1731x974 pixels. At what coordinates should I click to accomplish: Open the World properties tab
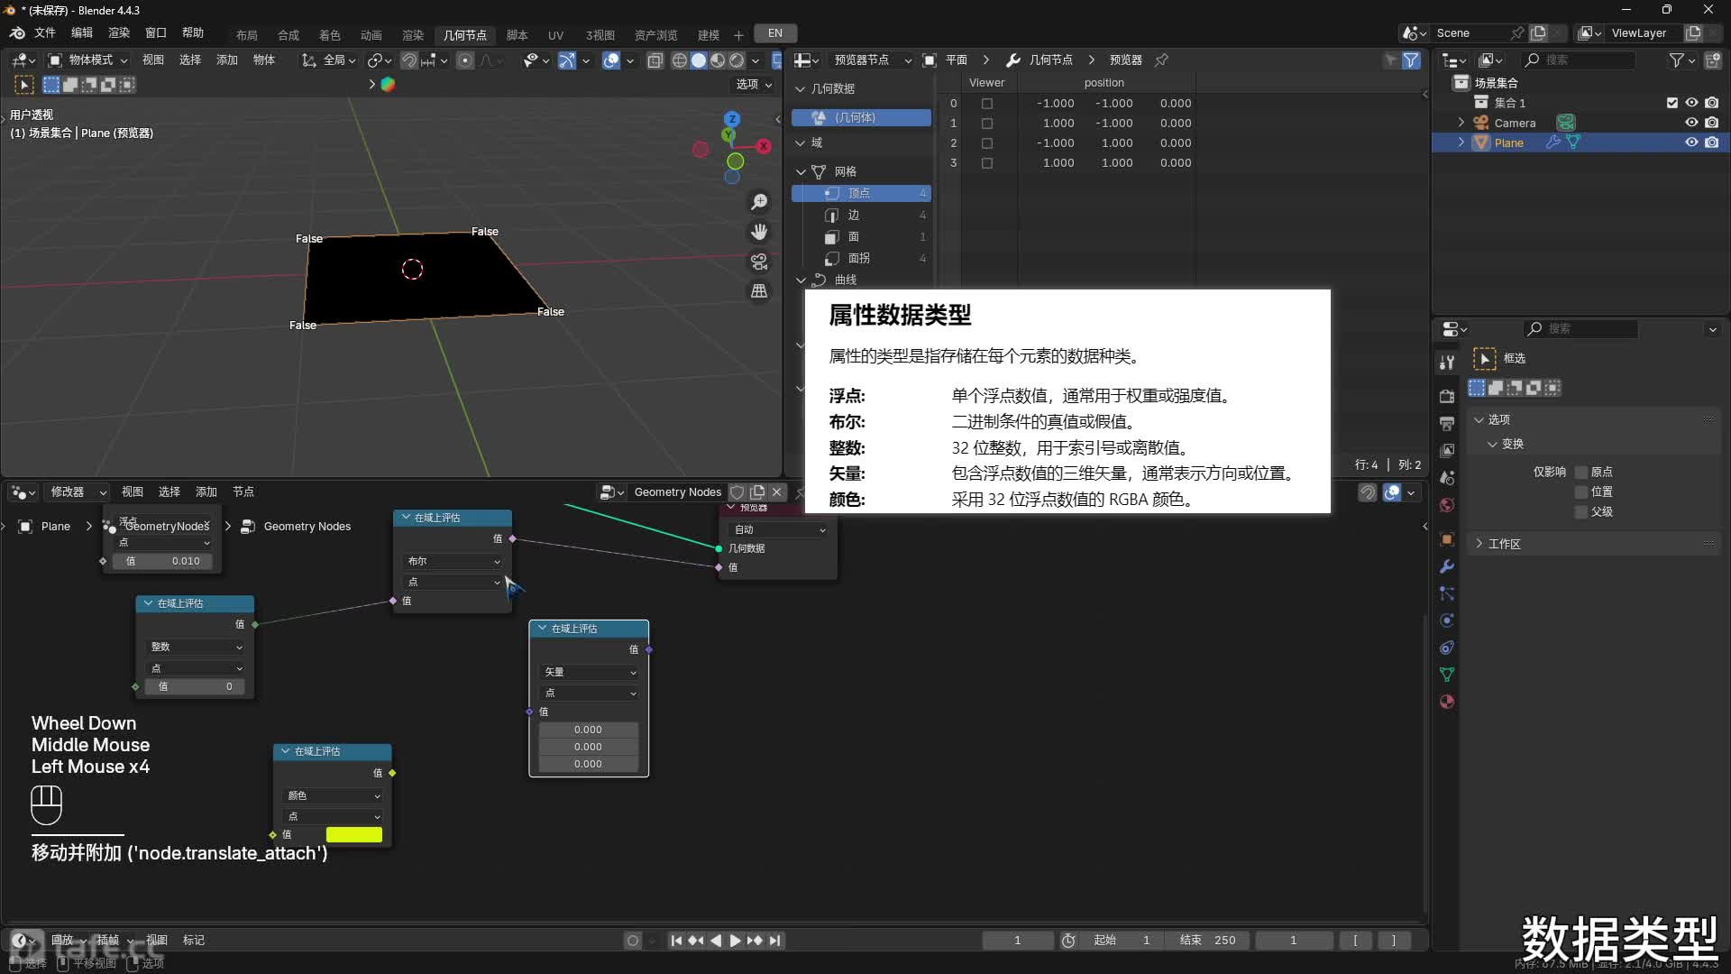pos(1447,504)
